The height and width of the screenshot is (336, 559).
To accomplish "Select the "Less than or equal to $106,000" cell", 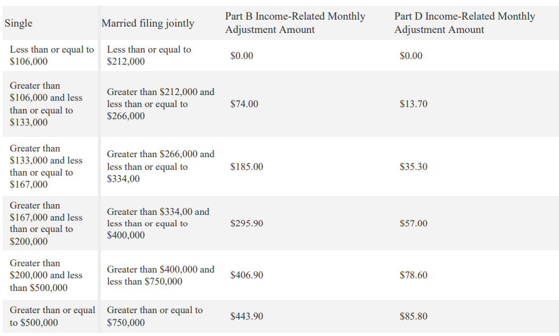I will 51,56.
